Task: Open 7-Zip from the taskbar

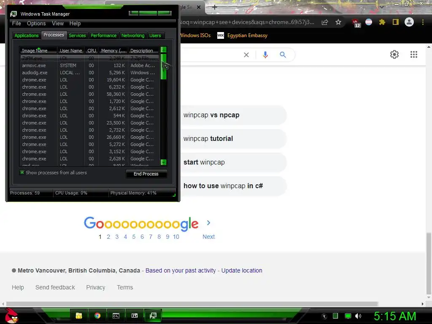Action: click(135, 316)
